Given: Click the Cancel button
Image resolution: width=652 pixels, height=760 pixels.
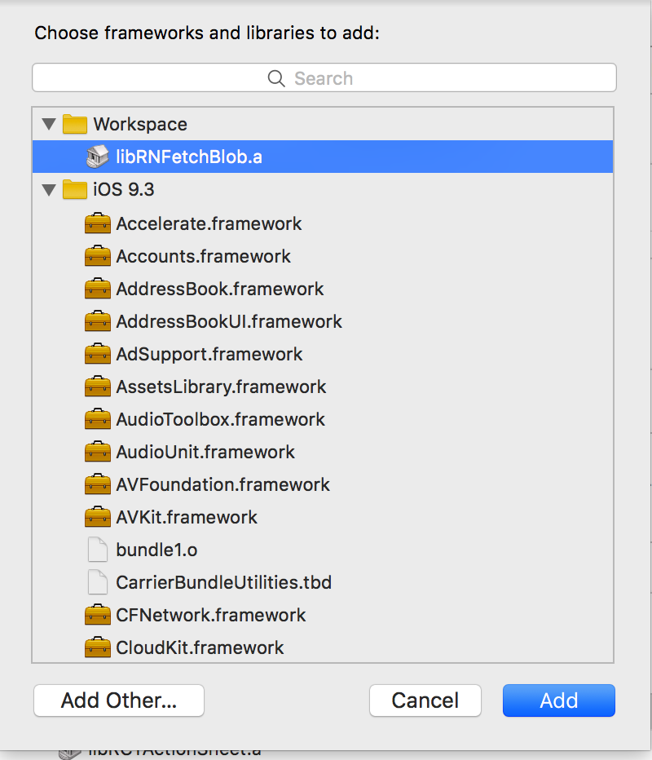Looking at the screenshot, I should pyautogui.click(x=425, y=700).
